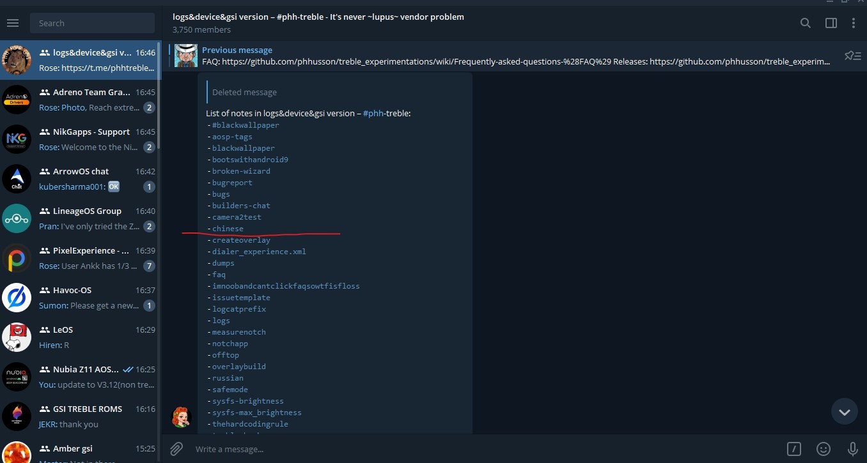Start voice recording with the microphone icon
The height and width of the screenshot is (463, 867).
(x=852, y=449)
